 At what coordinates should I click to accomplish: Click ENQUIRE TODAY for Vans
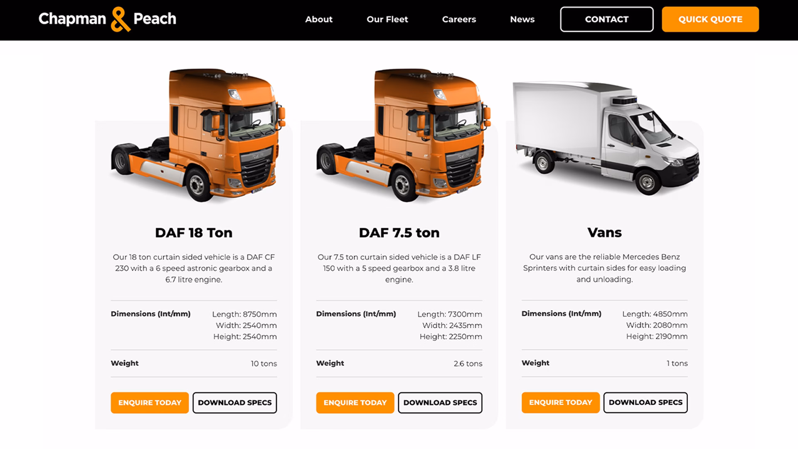point(560,402)
